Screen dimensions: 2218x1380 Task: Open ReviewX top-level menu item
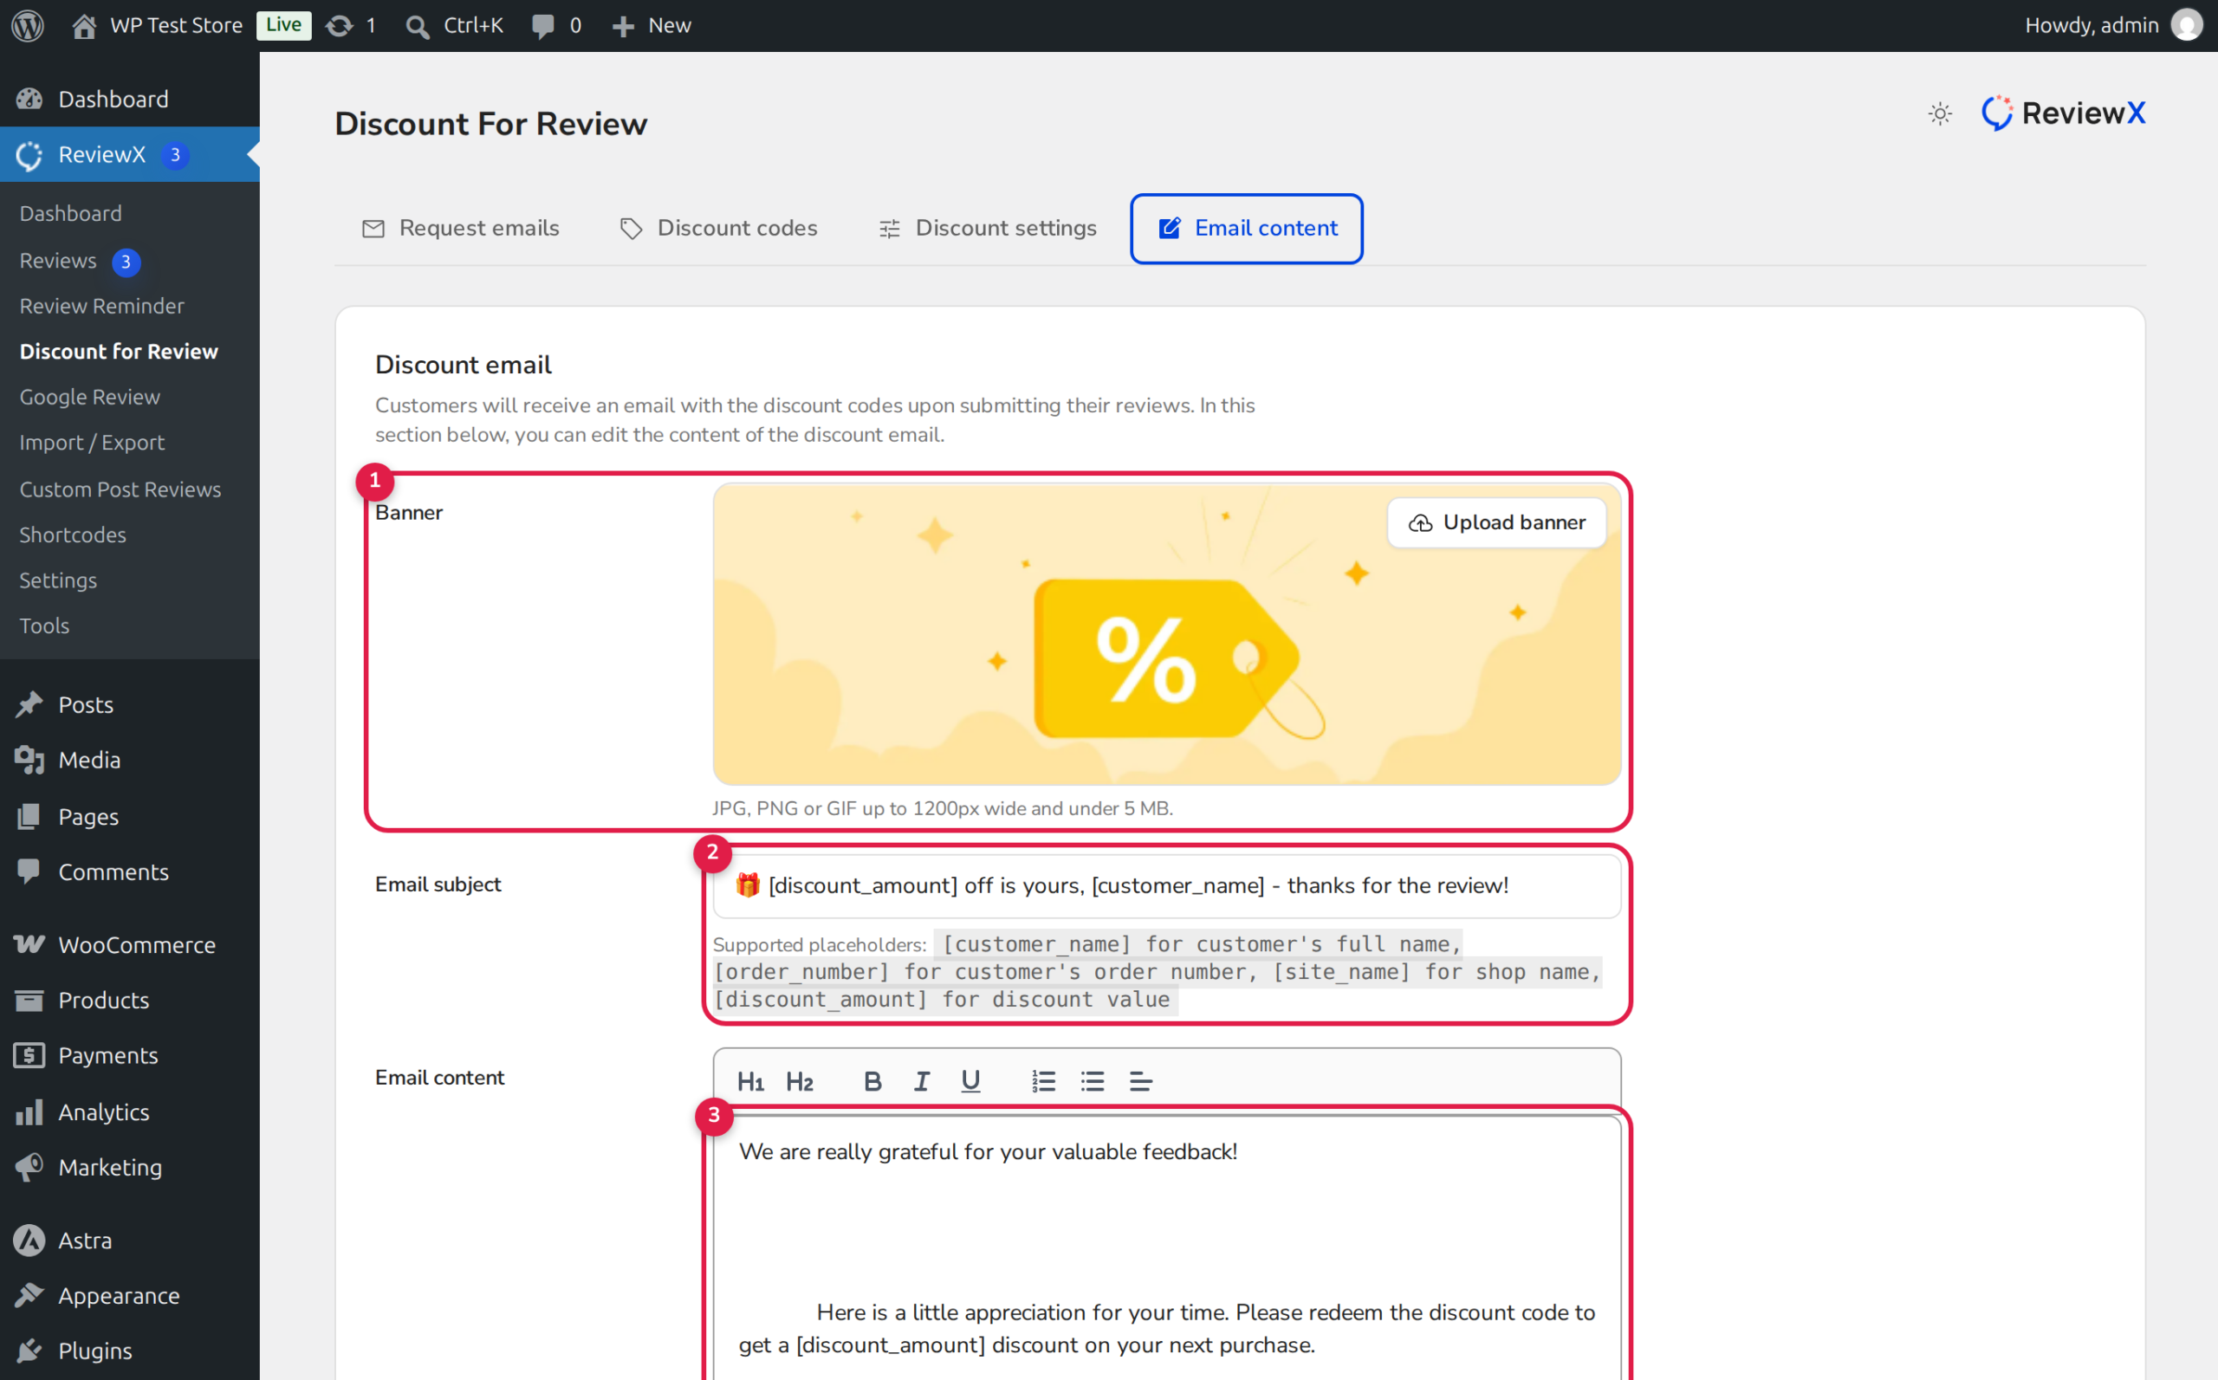click(130, 154)
